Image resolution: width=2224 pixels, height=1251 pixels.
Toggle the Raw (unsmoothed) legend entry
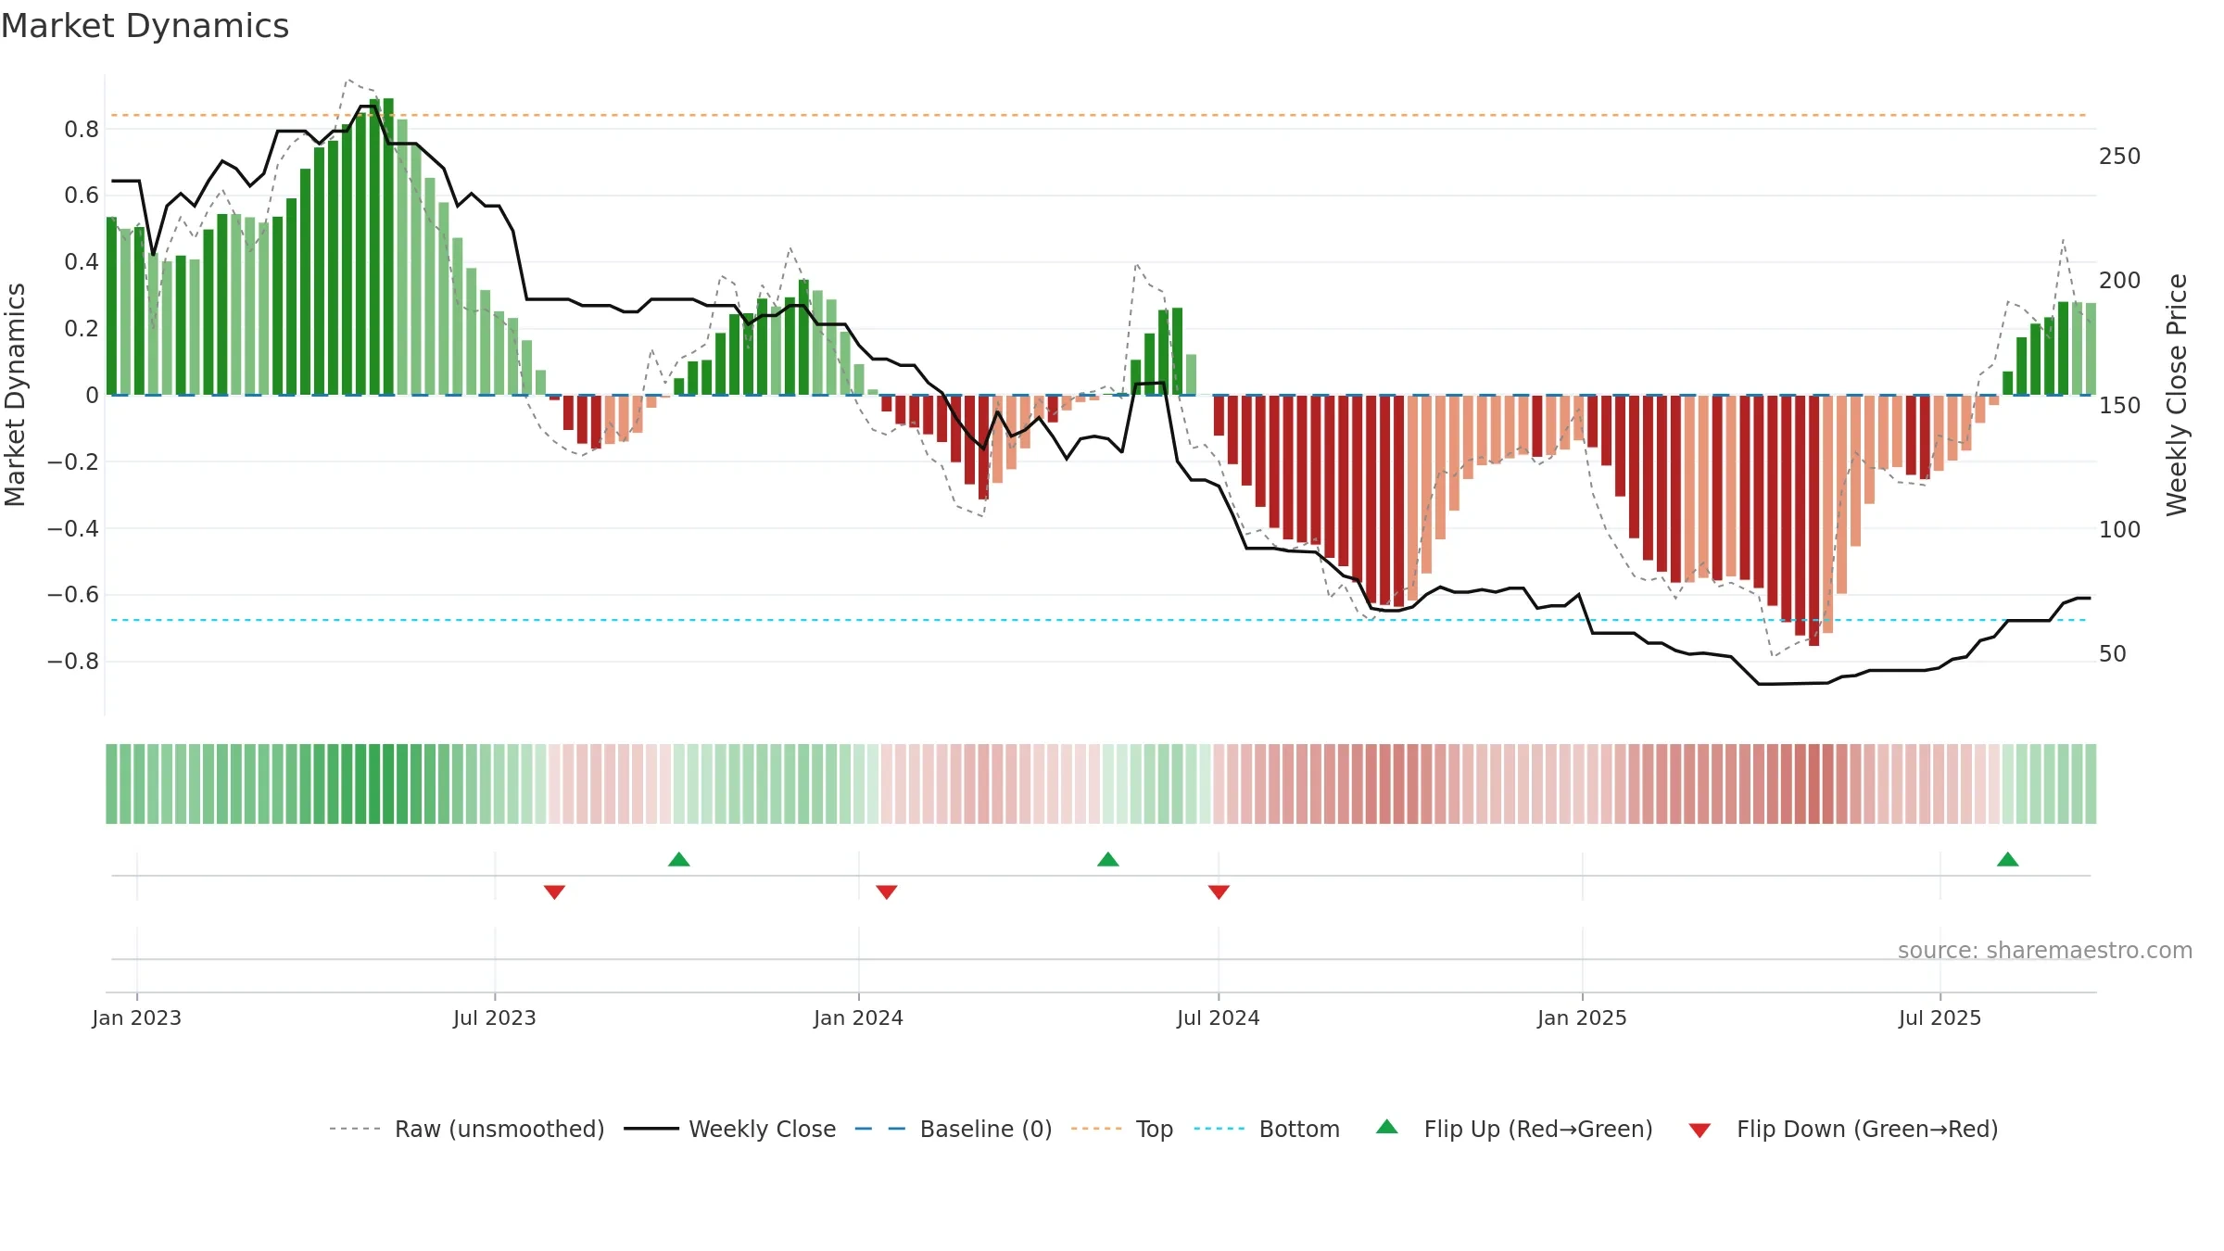tap(467, 1129)
